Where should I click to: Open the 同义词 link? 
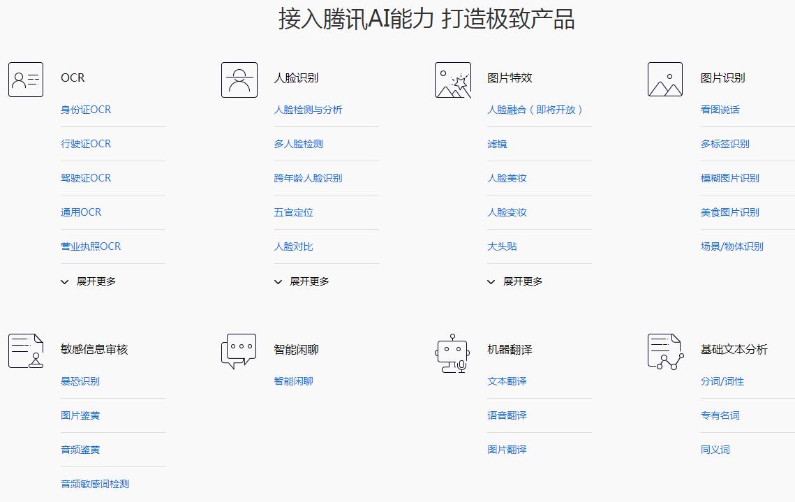[715, 450]
